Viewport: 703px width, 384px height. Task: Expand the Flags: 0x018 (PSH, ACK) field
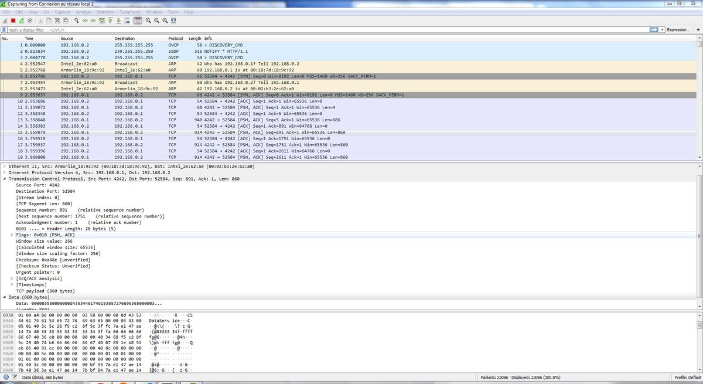click(x=12, y=235)
